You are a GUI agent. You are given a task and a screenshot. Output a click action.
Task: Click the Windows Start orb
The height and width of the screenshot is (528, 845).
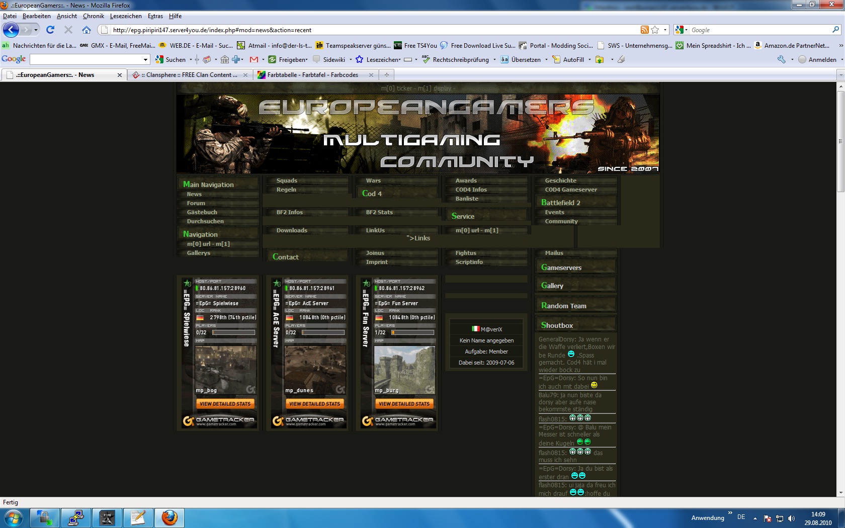pos(13,517)
